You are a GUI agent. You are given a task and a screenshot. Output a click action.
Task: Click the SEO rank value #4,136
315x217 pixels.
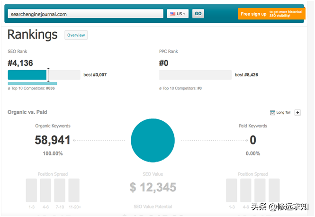(x=20, y=63)
